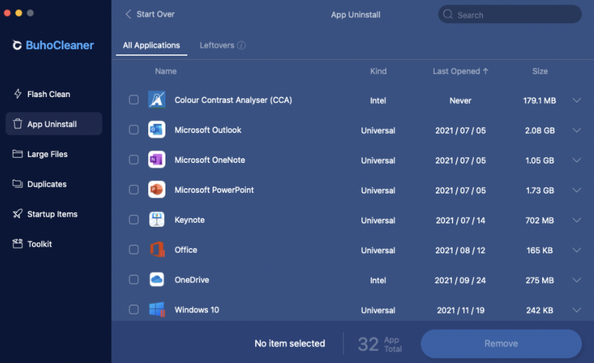Click the Duplicates folders icon
Viewport: 594px width, 363px height.
click(x=17, y=183)
